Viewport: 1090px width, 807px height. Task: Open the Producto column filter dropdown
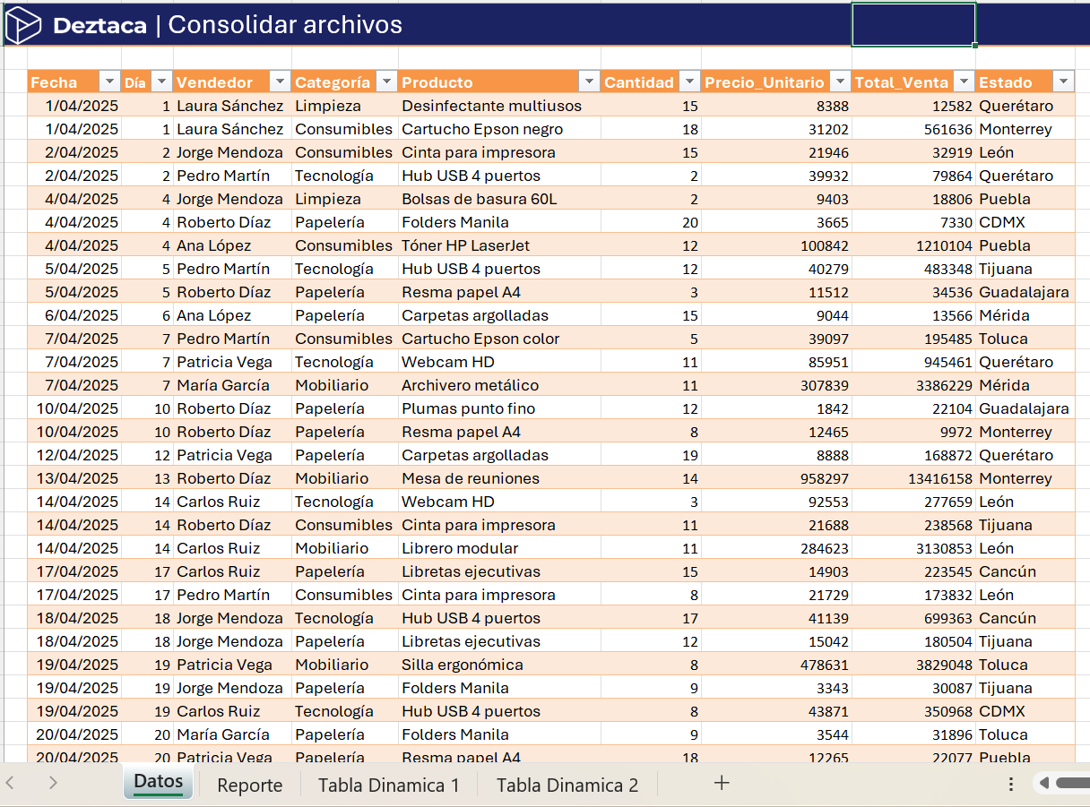[589, 82]
